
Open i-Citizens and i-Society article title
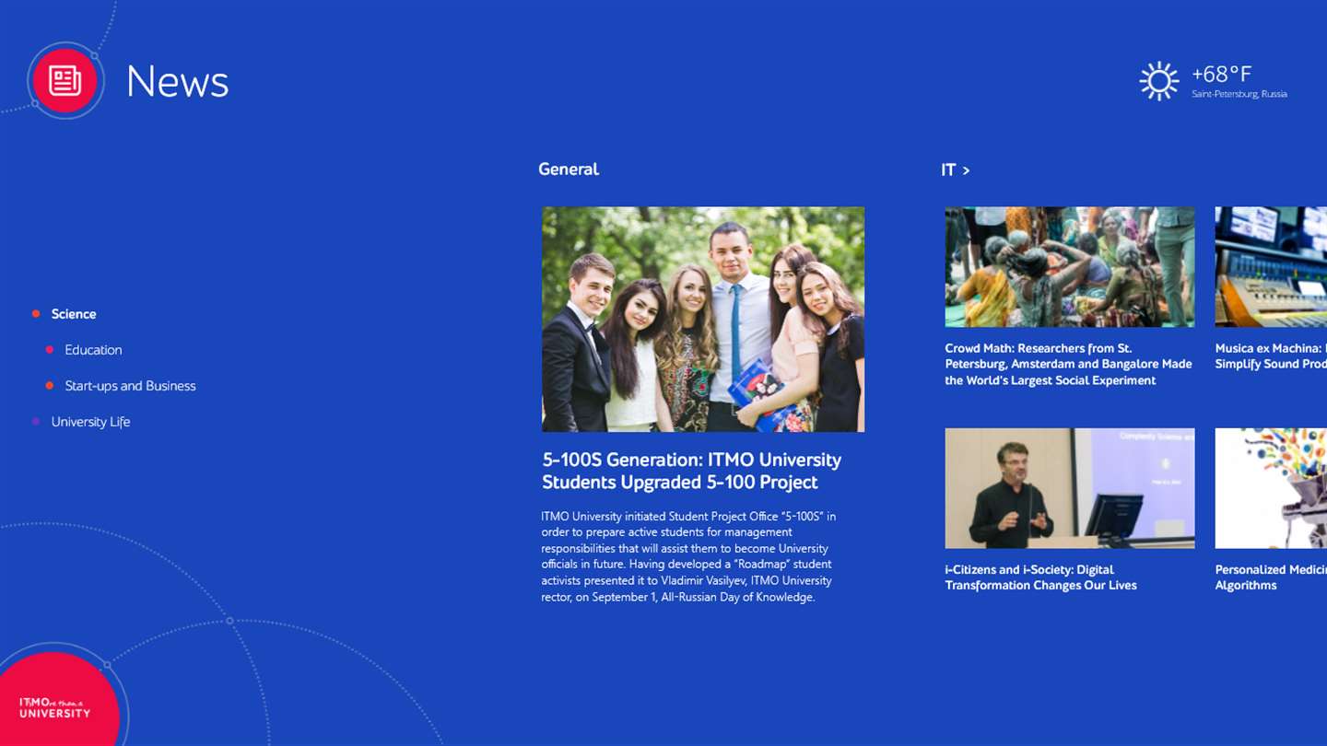(1040, 577)
